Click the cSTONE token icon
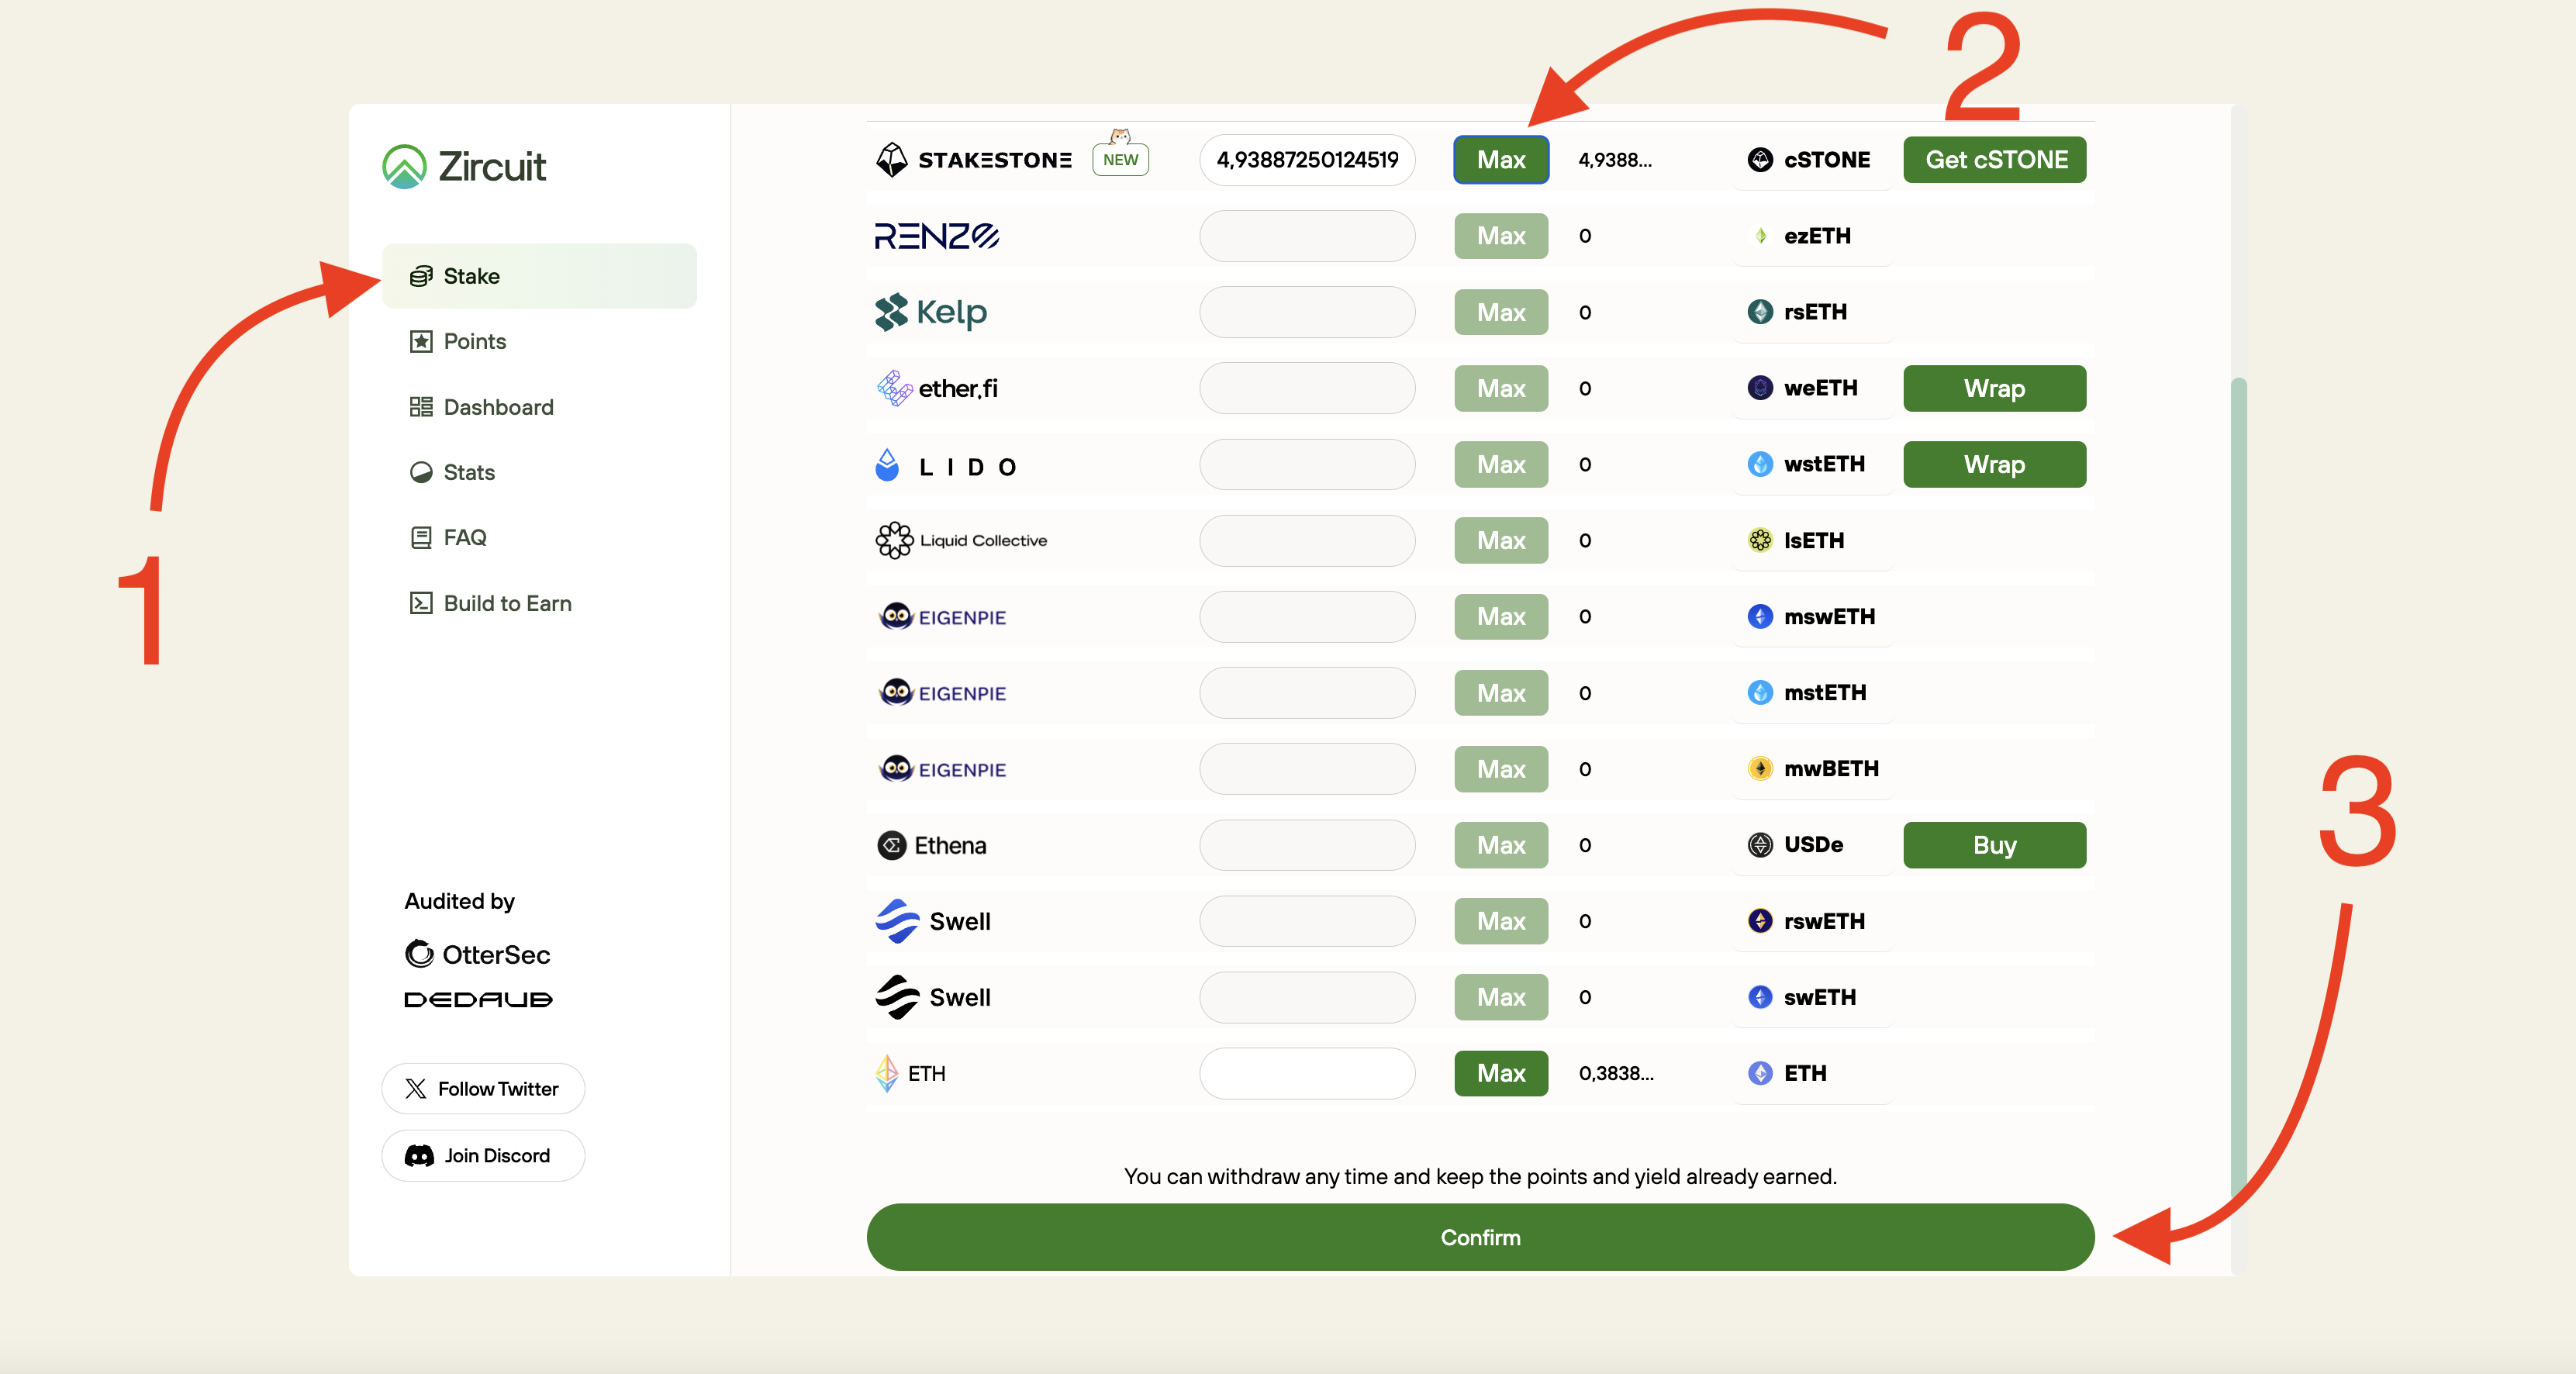Screen dimensions: 2576x1374 (1760, 160)
